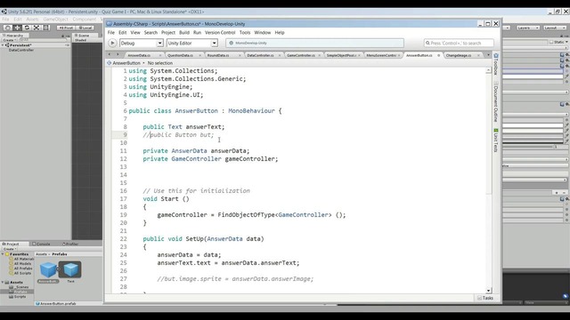Image resolution: width=570 pixels, height=320 pixels.
Task: Collapse the Persistent scene in Hierarchy
Action: (x=3, y=45)
